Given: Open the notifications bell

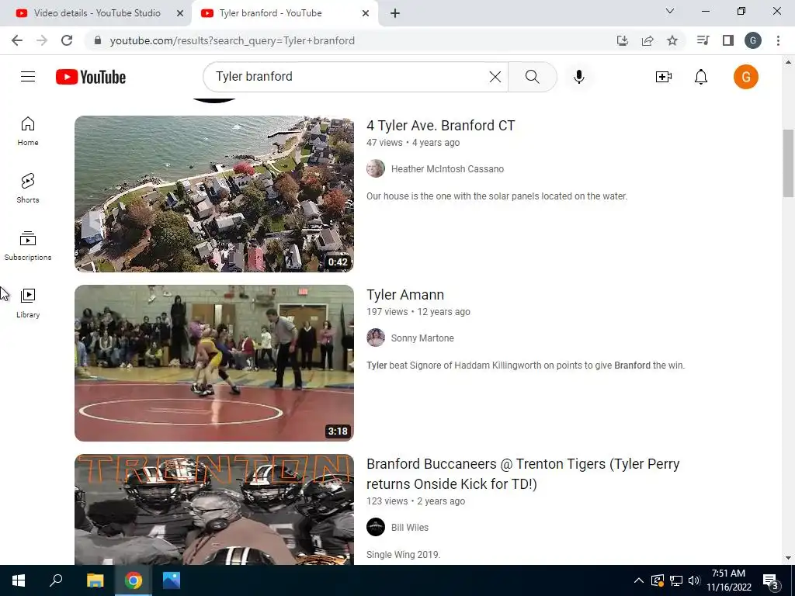Looking at the screenshot, I should click(x=701, y=77).
